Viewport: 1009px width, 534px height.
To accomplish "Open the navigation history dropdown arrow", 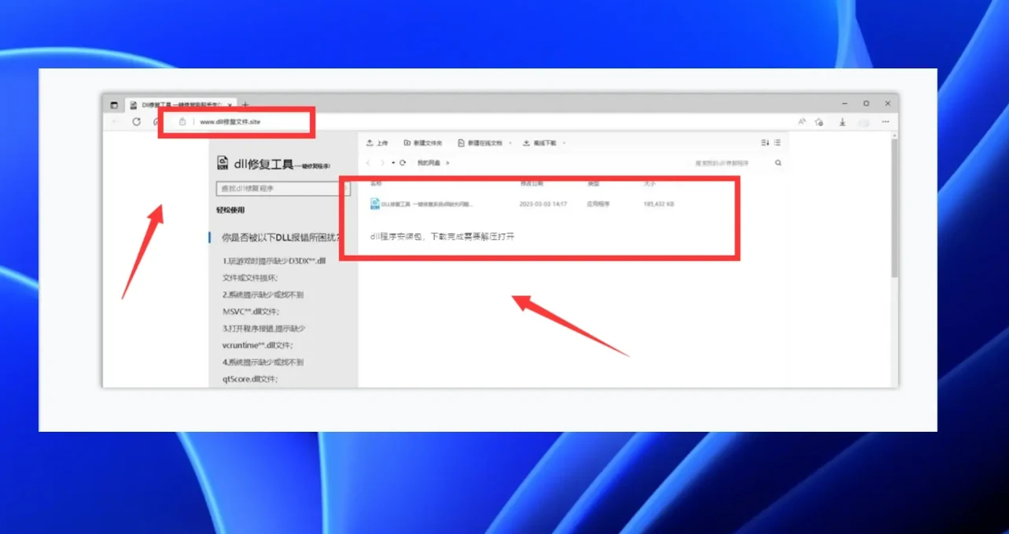I will pyautogui.click(x=393, y=163).
